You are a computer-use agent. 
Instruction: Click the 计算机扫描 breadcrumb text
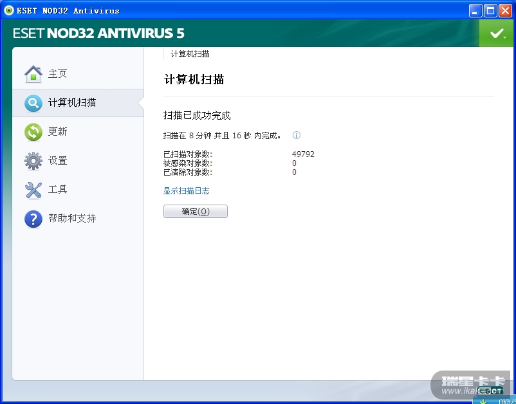pos(190,54)
